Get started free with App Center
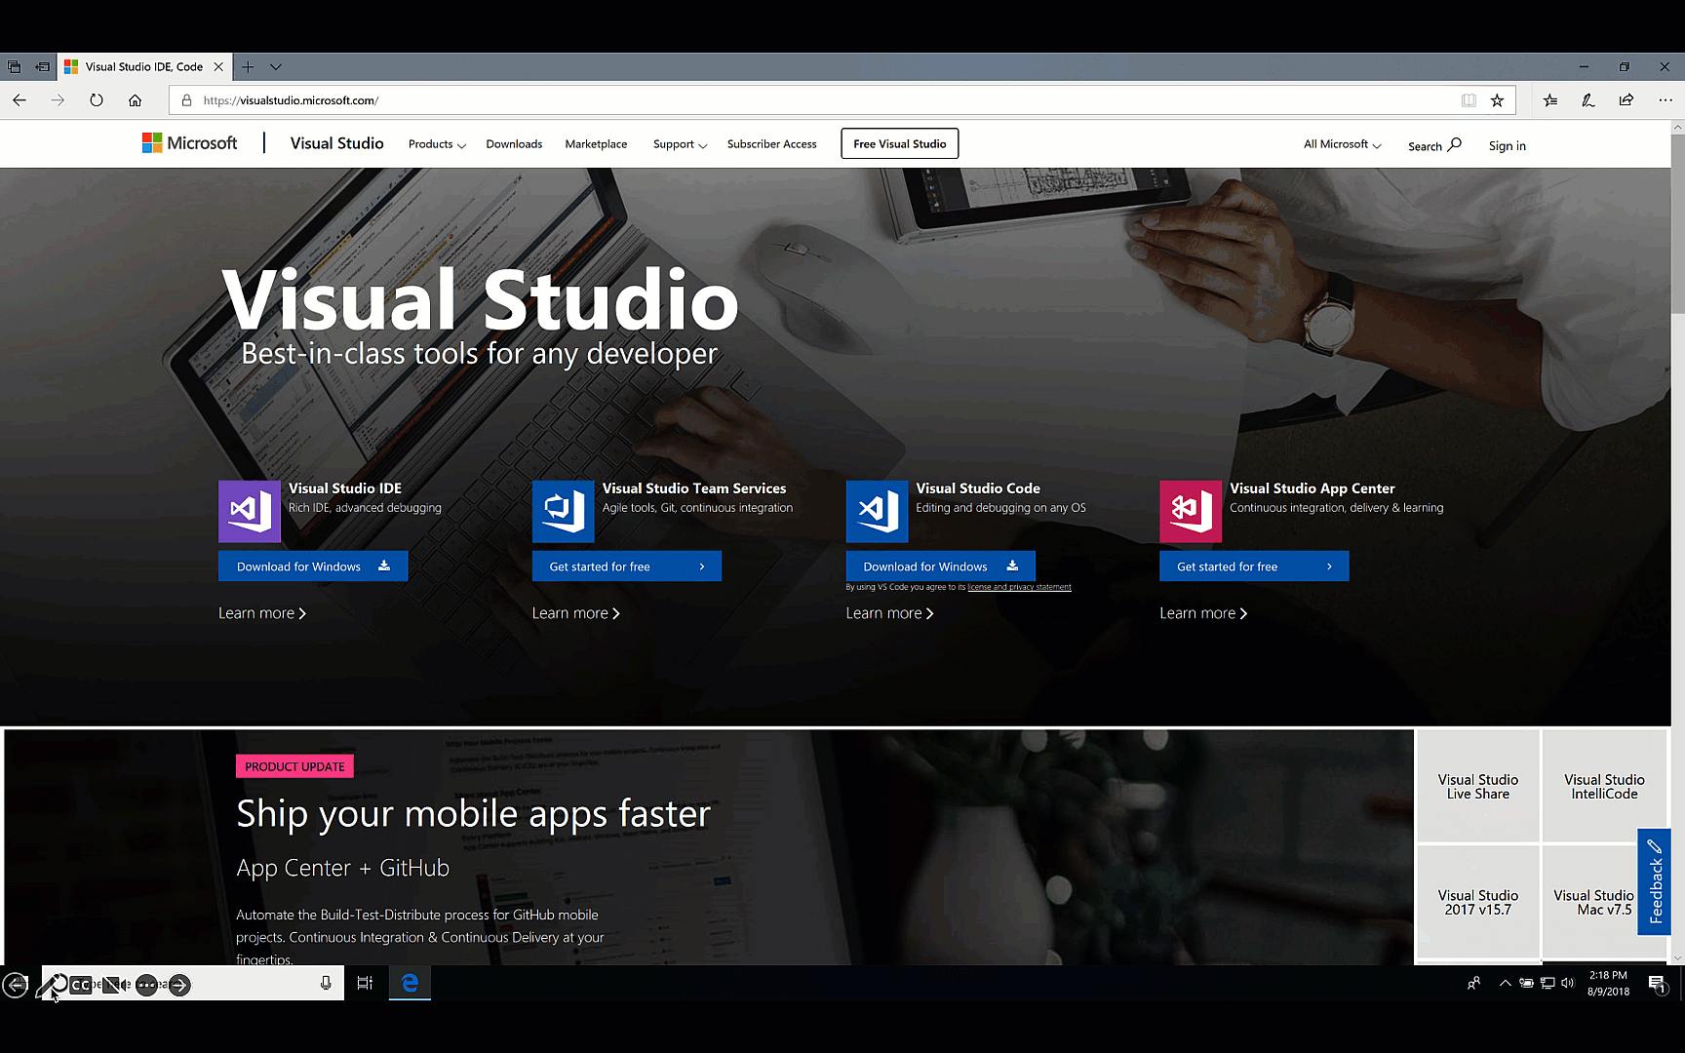This screenshot has height=1053, width=1685. click(x=1254, y=566)
